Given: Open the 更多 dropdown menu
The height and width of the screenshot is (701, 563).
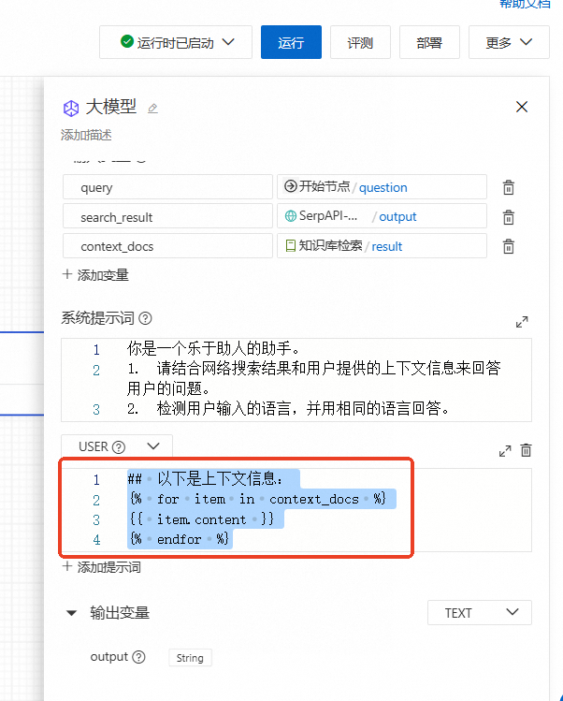Looking at the screenshot, I should pos(510,42).
